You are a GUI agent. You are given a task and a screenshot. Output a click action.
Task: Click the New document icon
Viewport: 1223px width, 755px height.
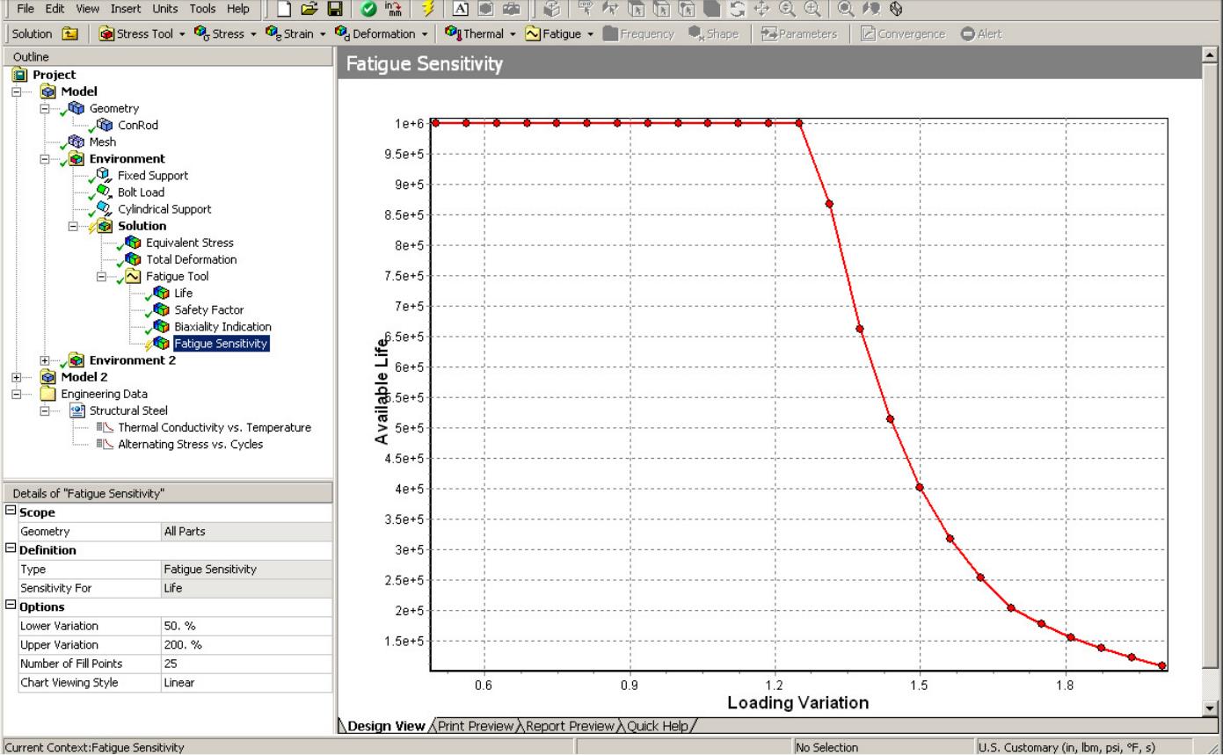click(x=285, y=10)
